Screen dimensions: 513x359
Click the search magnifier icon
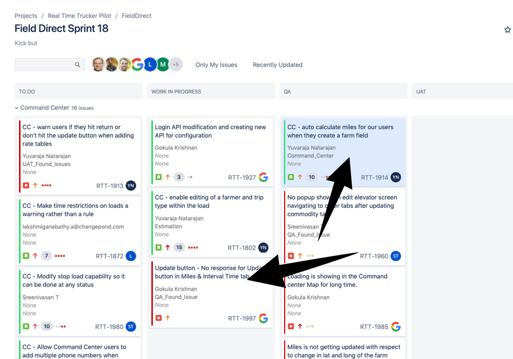77,65
